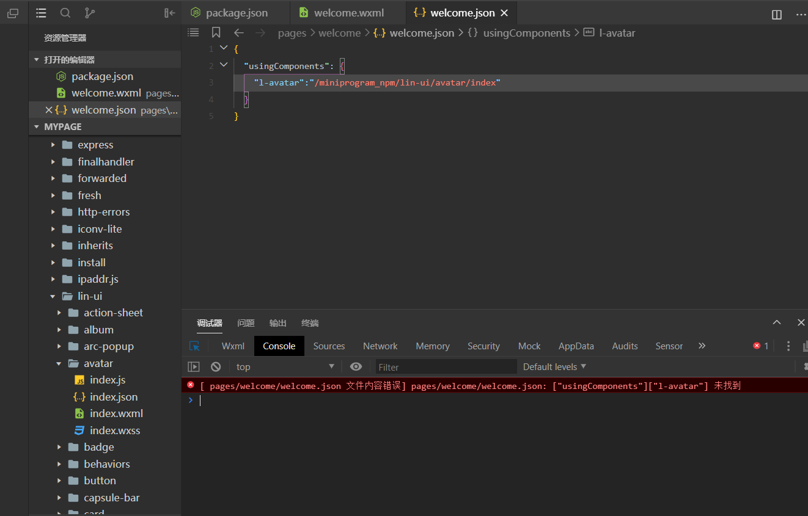808x516 pixels.
Task: Open the Default levels dropdown
Action: click(554, 366)
